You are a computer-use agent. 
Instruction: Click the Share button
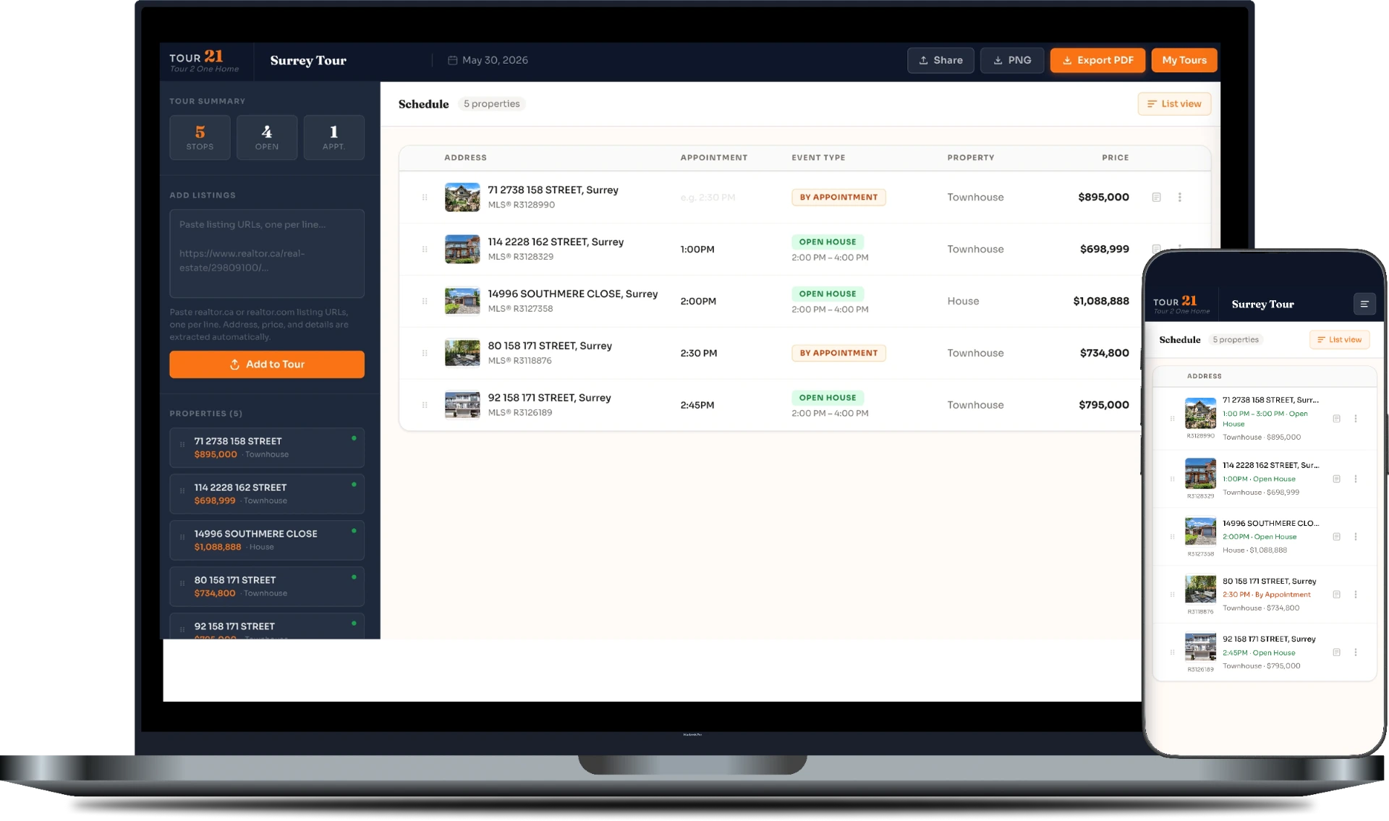pyautogui.click(x=940, y=60)
